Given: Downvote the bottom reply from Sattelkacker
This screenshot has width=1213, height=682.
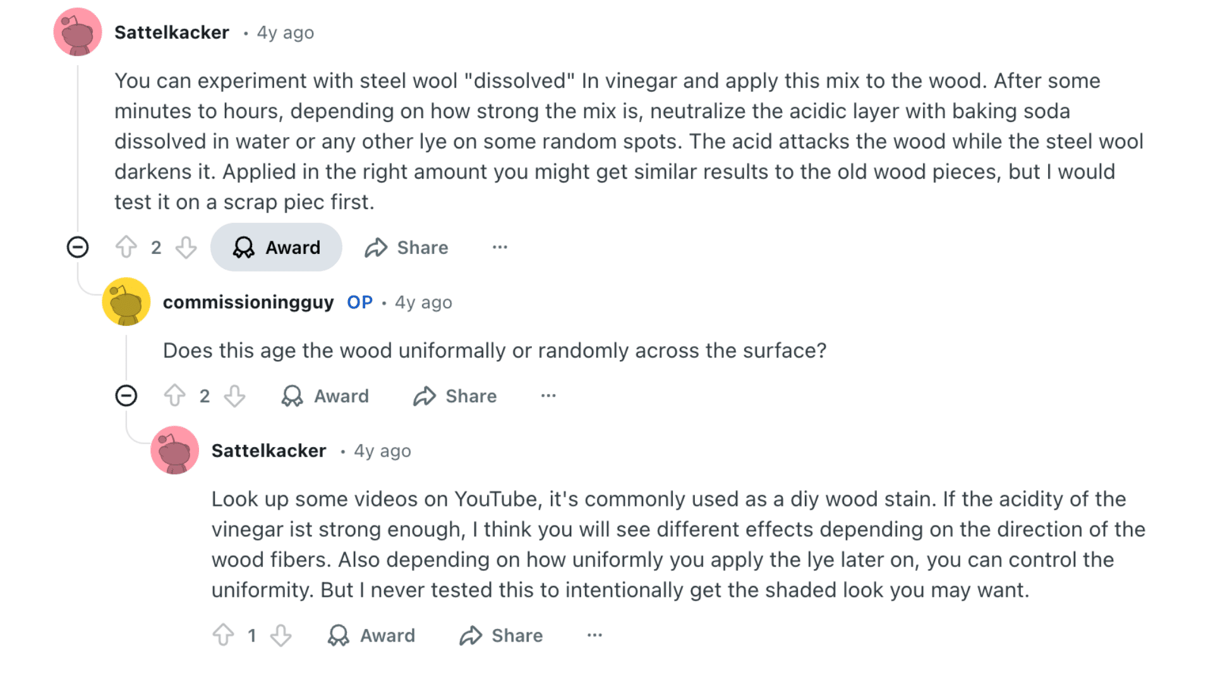Looking at the screenshot, I should [281, 635].
